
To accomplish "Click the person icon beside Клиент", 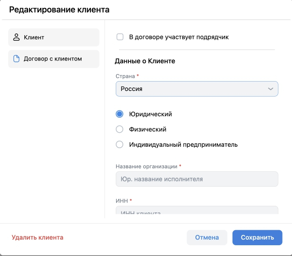I will click(16, 37).
